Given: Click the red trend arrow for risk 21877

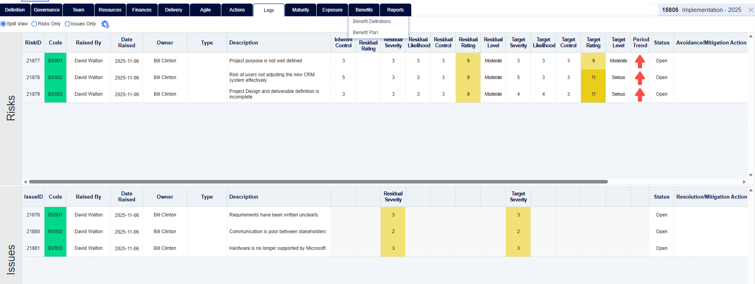Looking at the screenshot, I should (x=640, y=61).
